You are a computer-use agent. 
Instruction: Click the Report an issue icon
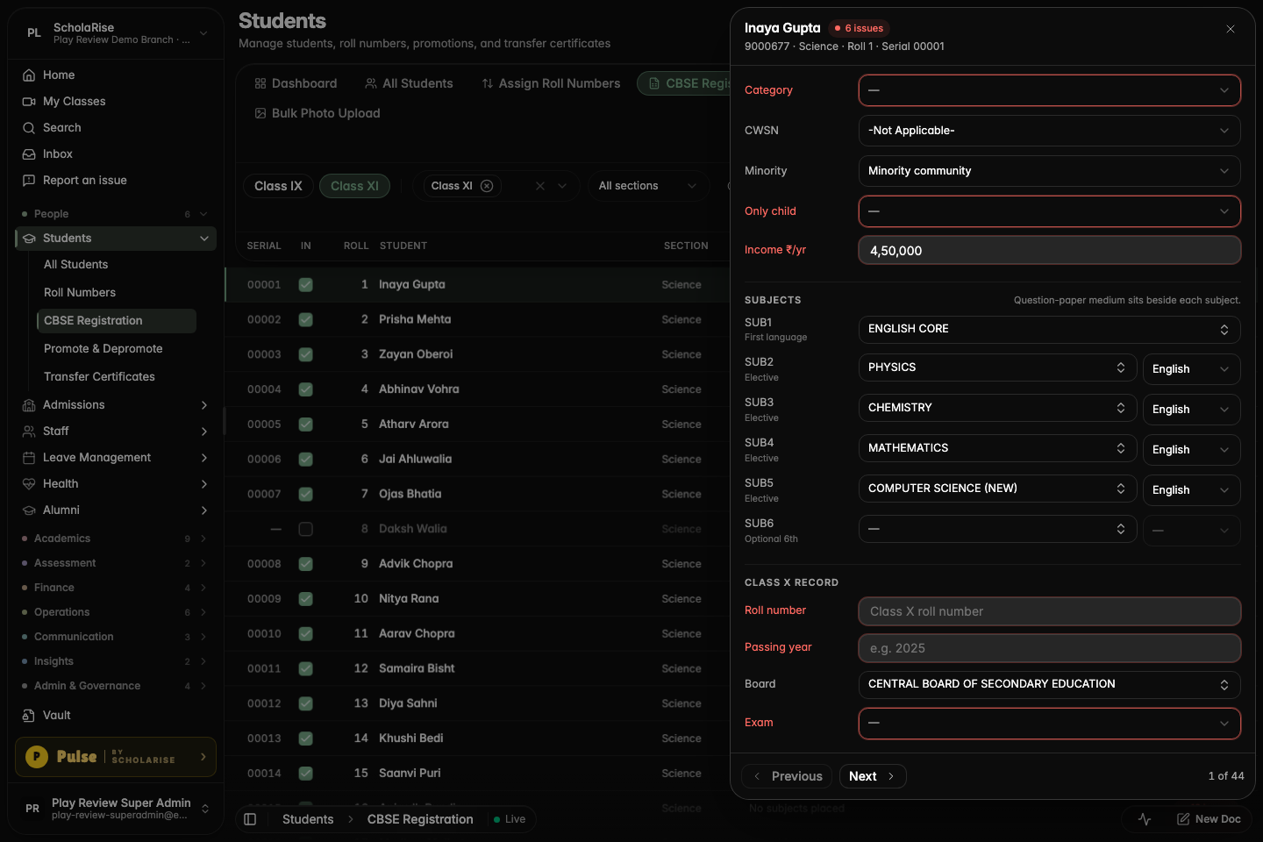point(29,181)
